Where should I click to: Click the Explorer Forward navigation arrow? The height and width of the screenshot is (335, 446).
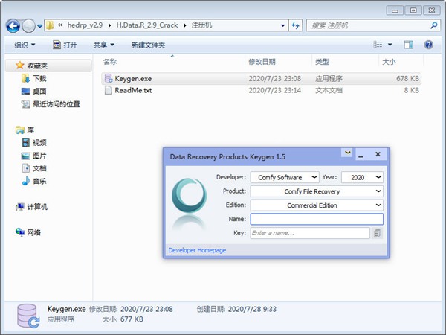(x=28, y=26)
